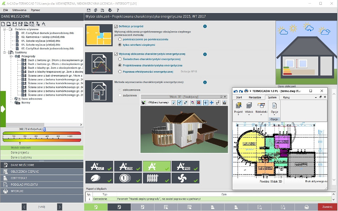Select pomieszczenie po pomieszczeniu radio
This screenshot has height=211, width=338.
click(120, 40)
